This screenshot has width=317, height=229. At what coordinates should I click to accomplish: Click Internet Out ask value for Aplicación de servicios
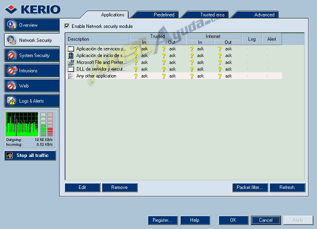228,48
